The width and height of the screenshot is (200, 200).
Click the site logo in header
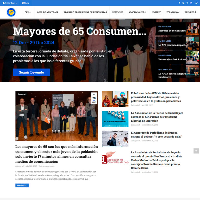click(11, 12)
